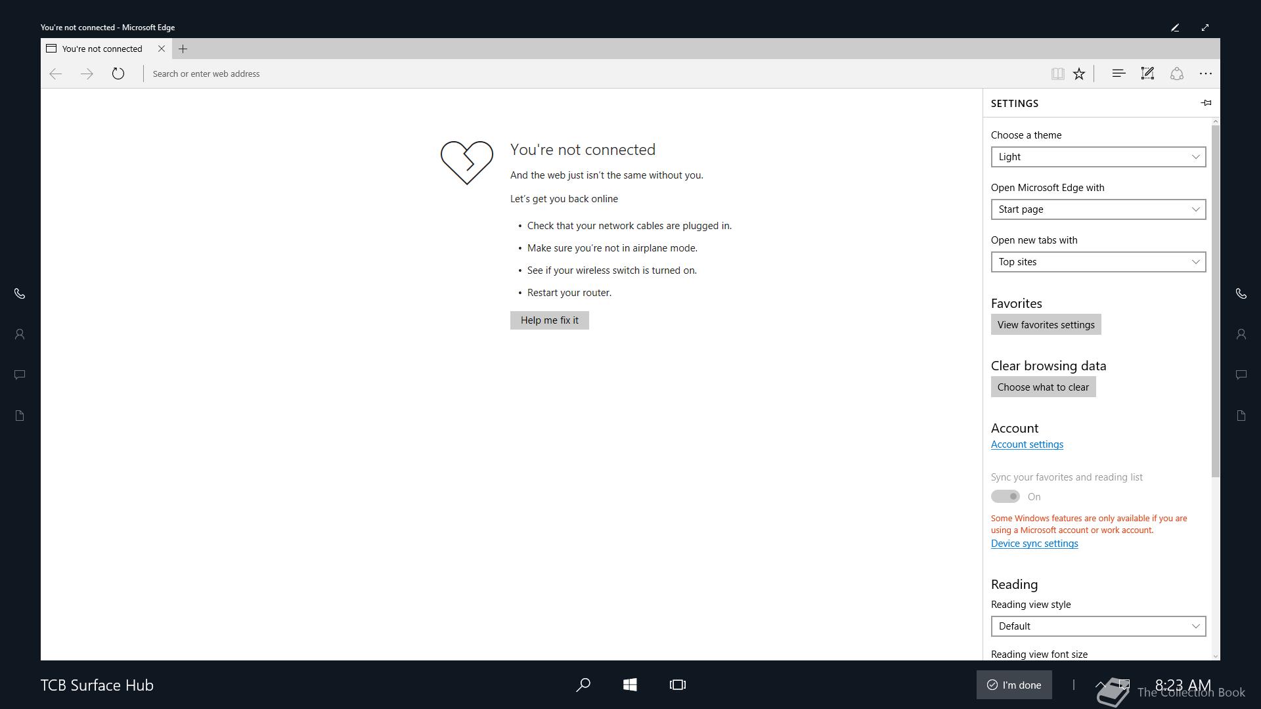The width and height of the screenshot is (1261, 709).
Task: Open the Account settings link
Action: (1027, 444)
